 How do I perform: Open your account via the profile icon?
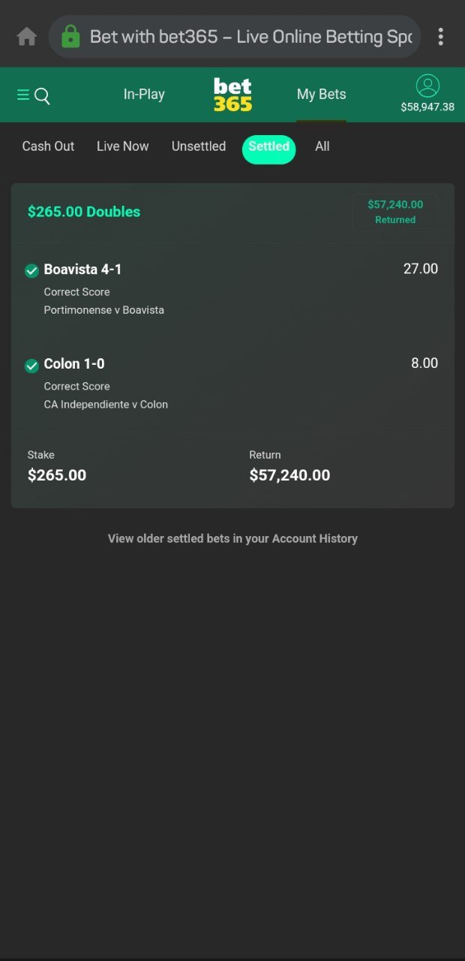(x=427, y=86)
